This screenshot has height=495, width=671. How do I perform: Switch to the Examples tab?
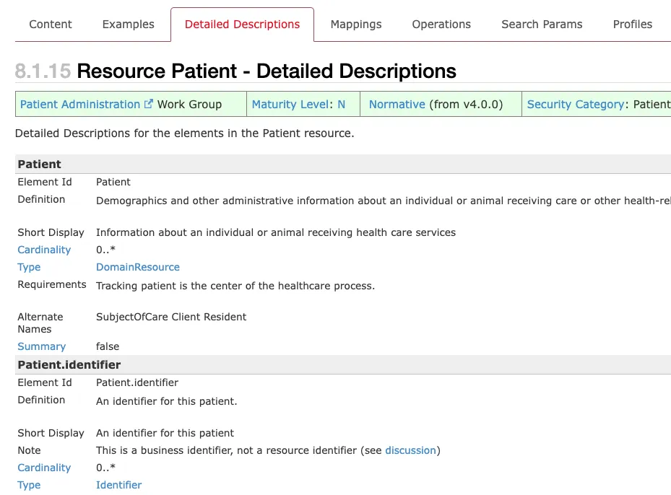[x=128, y=24]
